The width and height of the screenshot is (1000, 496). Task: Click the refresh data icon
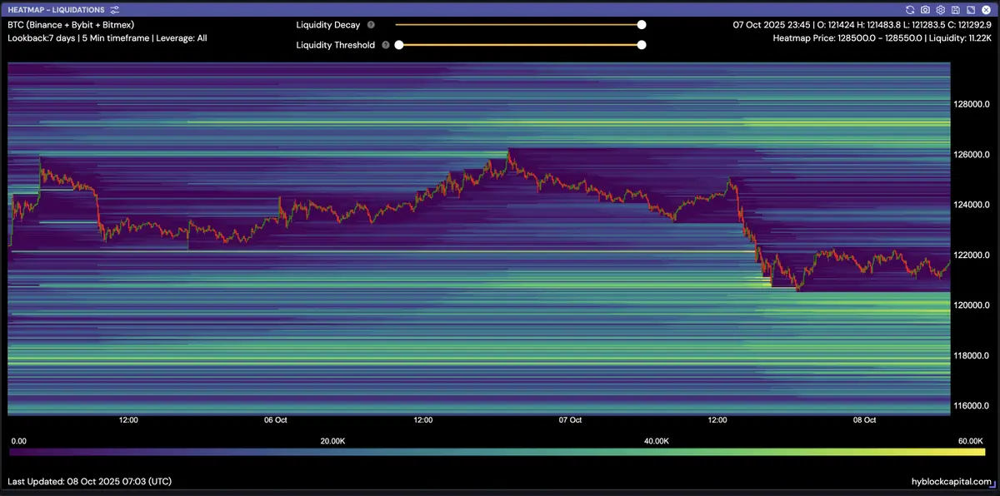[x=911, y=9]
